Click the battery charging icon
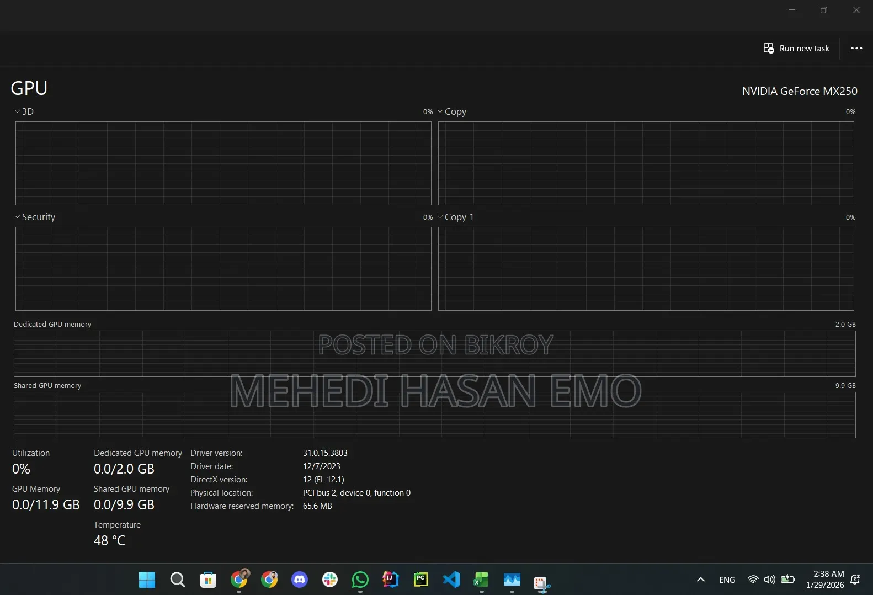The image size is (873, 595). point(787,580)
